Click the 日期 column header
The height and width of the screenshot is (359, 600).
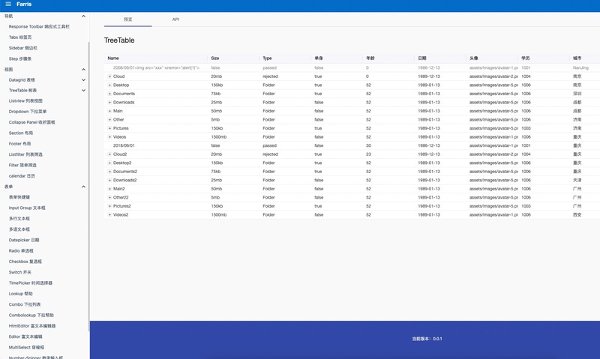pos(422,58)
